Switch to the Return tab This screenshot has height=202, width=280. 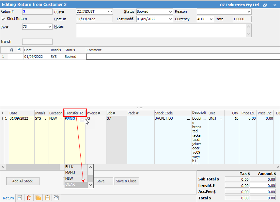[x=8, y=198]
